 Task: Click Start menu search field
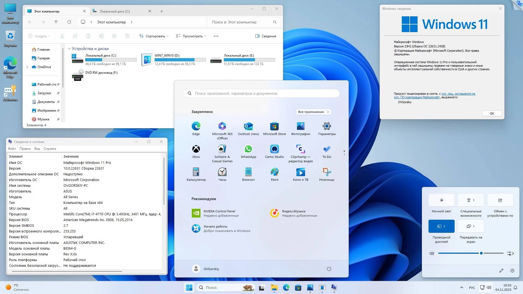tap(261, 93)
